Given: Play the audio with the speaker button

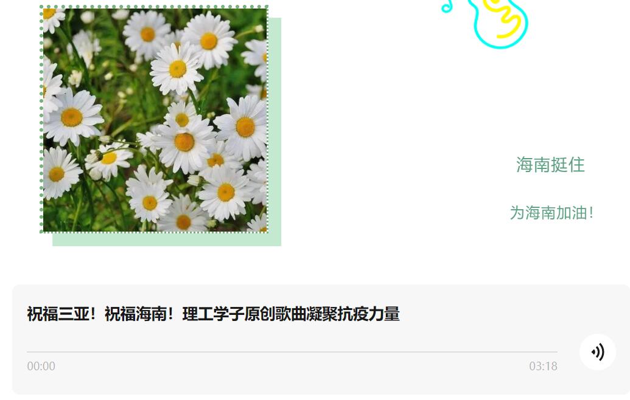Looking at the screenshot, I should click(x=598, y=352).
